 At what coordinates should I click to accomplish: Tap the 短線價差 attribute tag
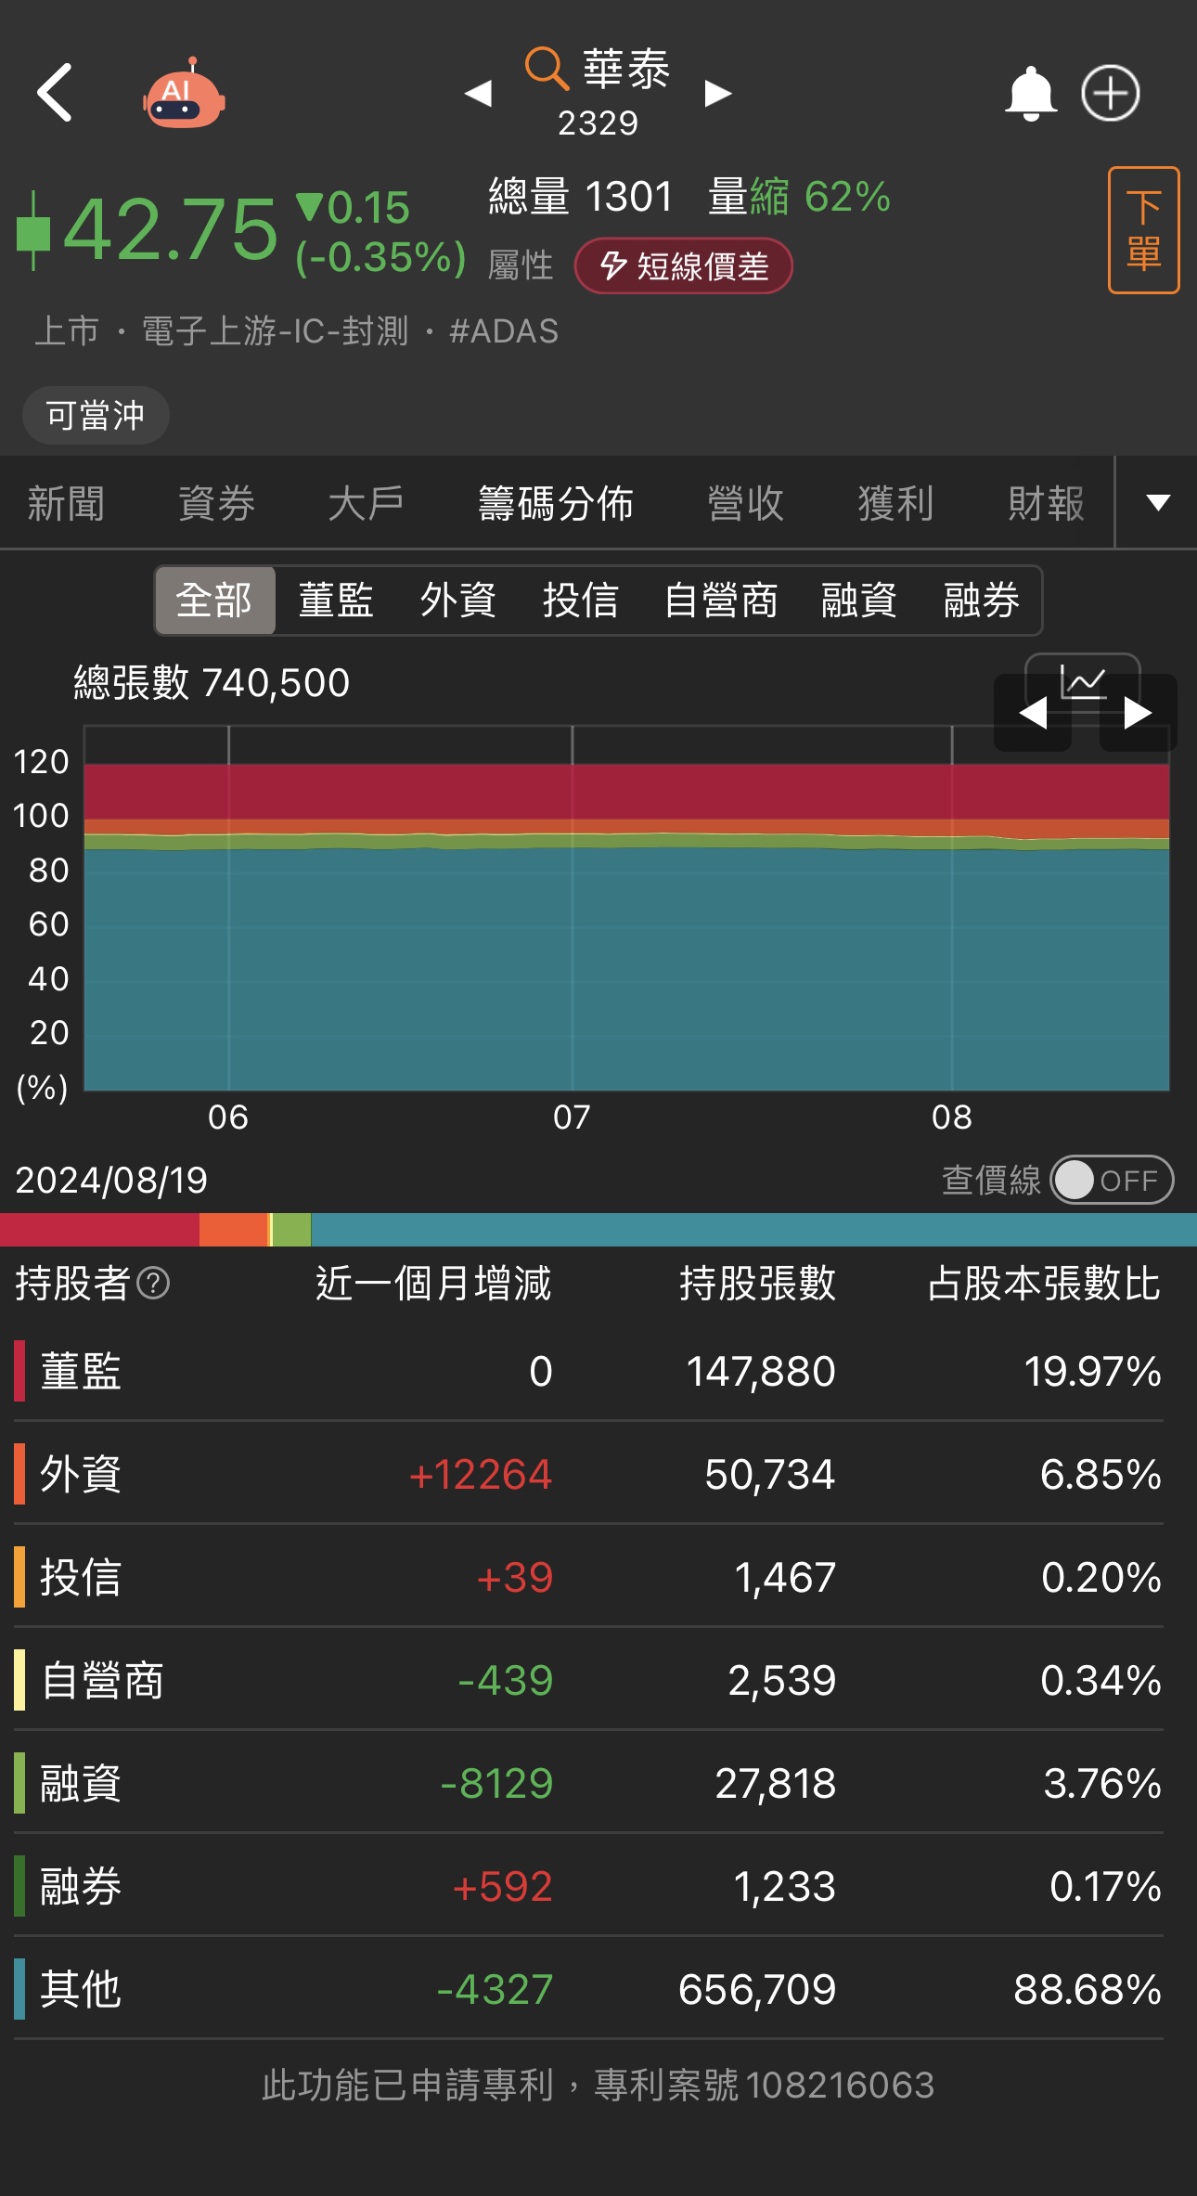tap(684, 266)
